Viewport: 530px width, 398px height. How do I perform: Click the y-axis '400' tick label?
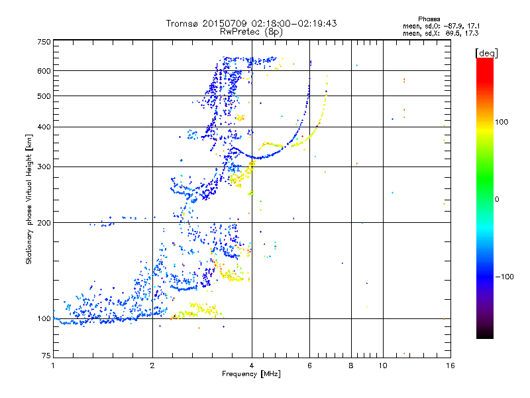pyautogui.click(x=44, y=127)
